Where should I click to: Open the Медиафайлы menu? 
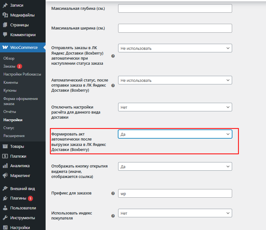23,15
